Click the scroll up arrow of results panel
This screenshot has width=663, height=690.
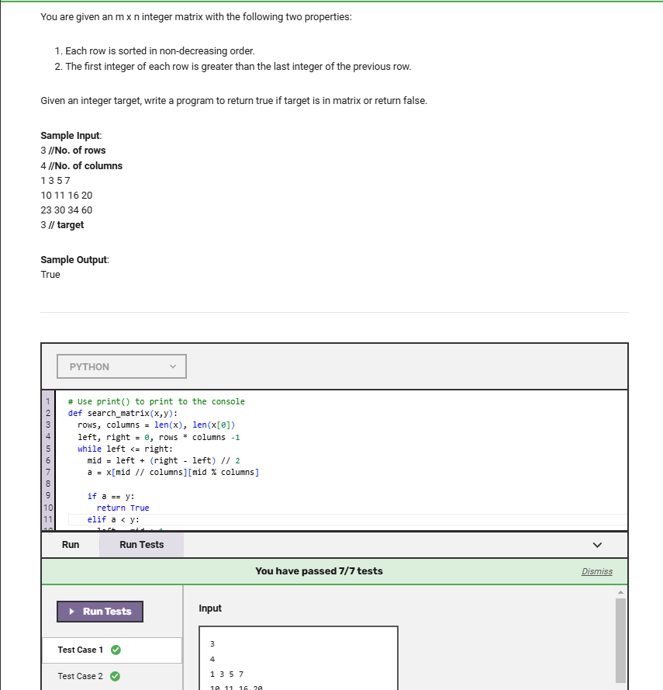[x=620, y=592]
